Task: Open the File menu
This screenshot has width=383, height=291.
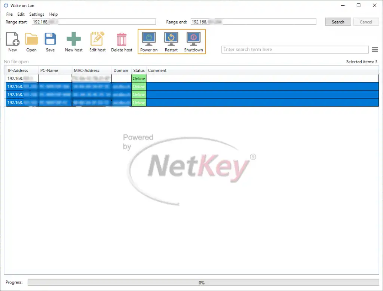Action: (x=9, y=14)
